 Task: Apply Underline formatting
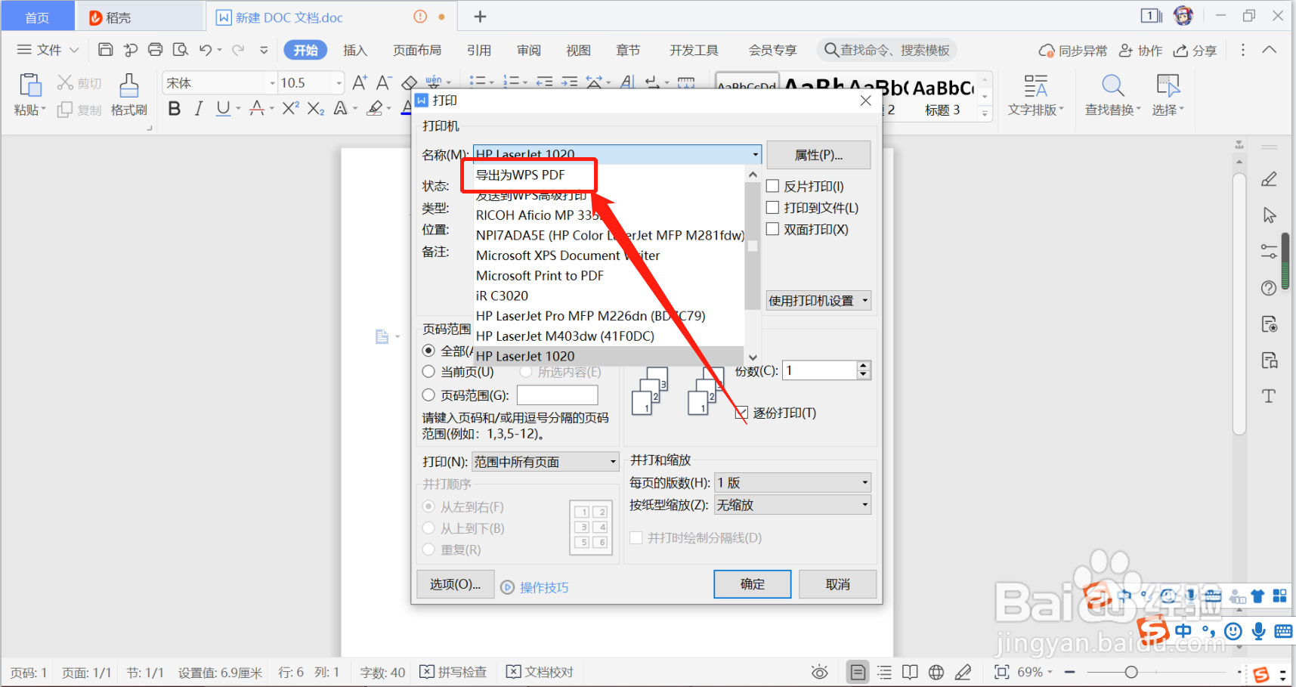coord(223,109)
